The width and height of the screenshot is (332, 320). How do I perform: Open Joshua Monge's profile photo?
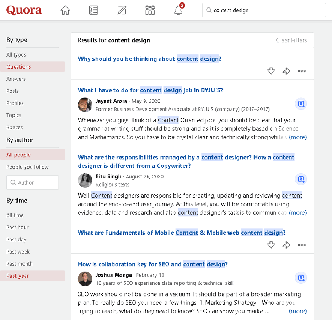85,279
